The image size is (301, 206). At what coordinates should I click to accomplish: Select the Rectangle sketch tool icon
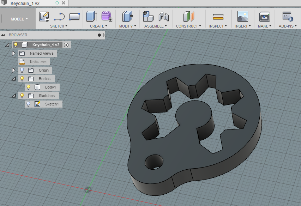tap(74, 17)
